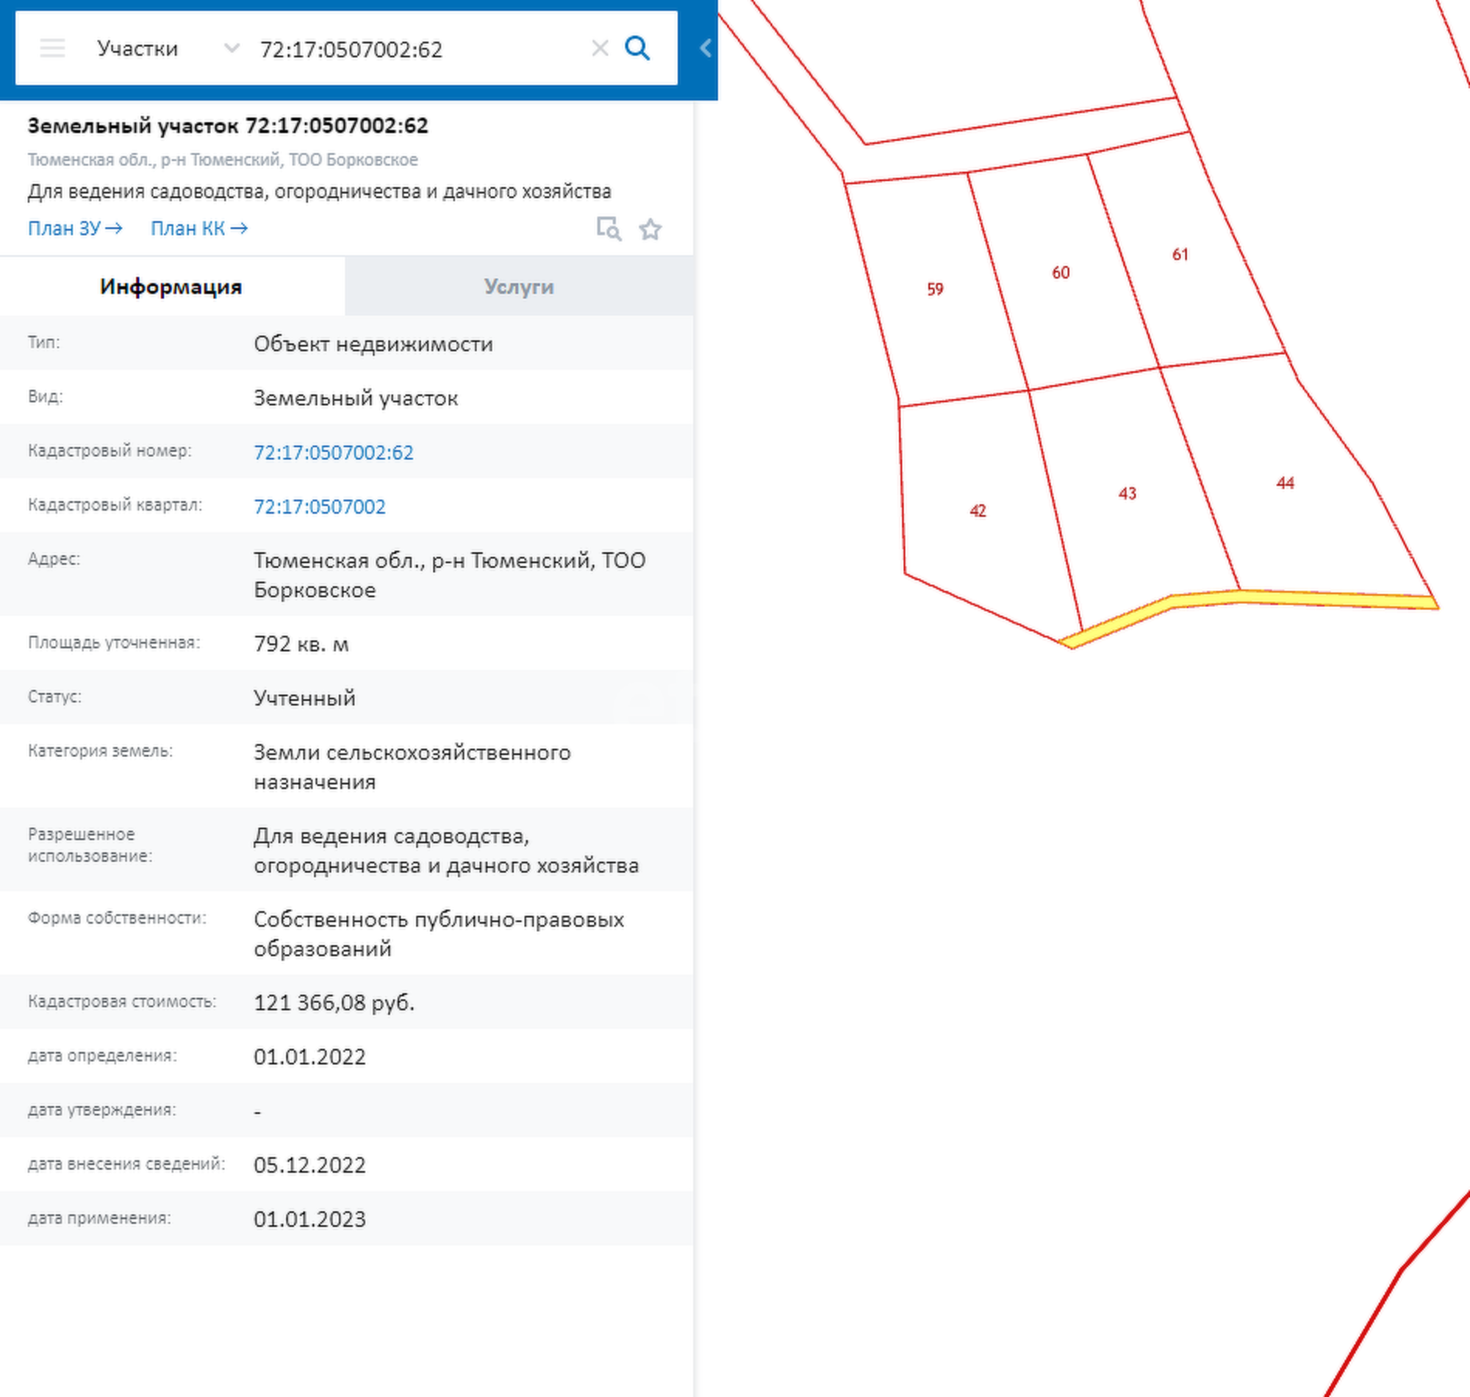Click the cadastral number search input

click(x=420, y=49)
